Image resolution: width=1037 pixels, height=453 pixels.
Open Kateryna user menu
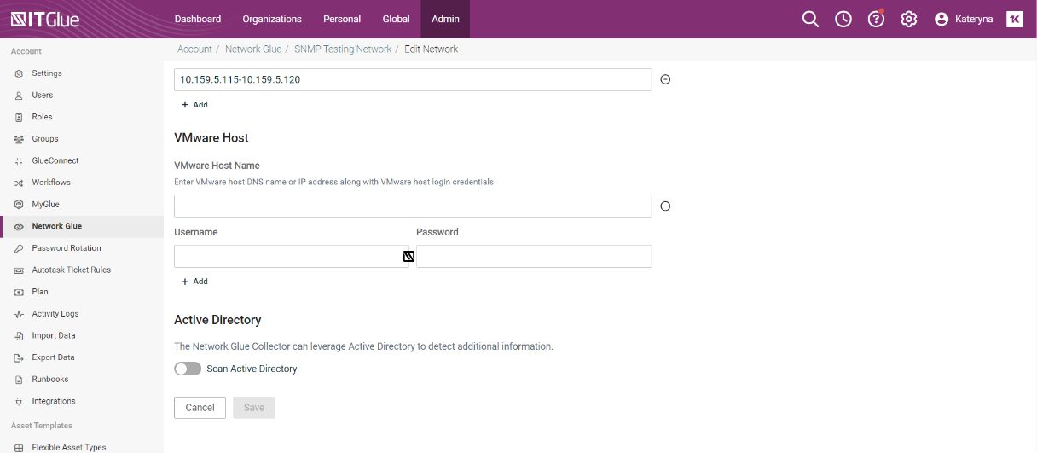[x=965, y=19]
